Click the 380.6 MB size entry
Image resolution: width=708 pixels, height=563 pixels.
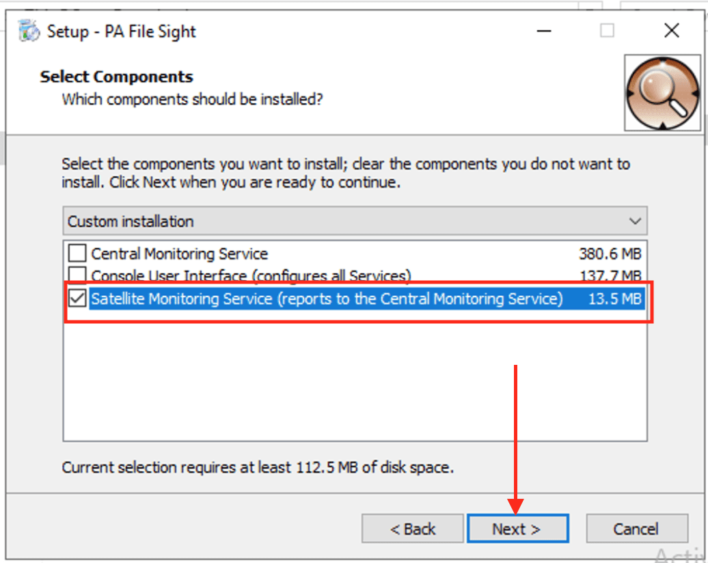pyautogui.click(x=610, y=254)
